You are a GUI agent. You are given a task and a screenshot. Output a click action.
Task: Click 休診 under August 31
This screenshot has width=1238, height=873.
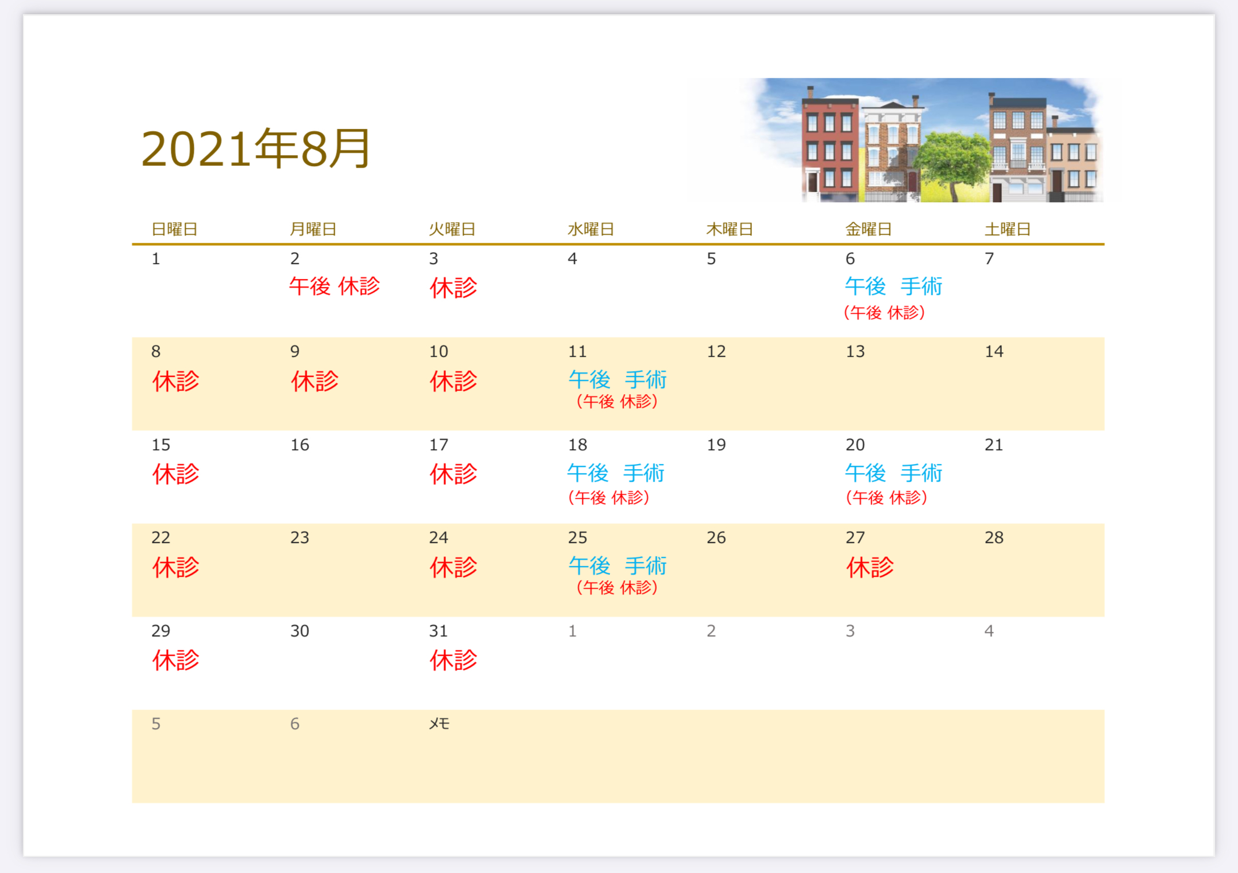pos(453,660)
